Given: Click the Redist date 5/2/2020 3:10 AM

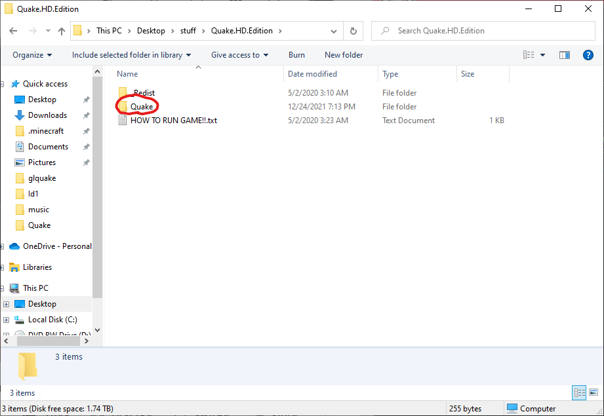Looking at the screenshot, I should point(318,93).
